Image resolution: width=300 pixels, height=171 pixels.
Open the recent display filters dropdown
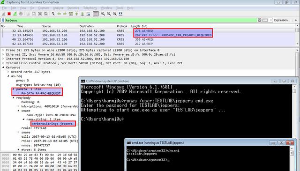pos(271,20)
